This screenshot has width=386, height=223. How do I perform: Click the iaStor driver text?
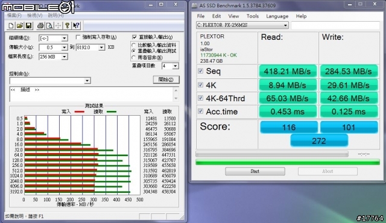(x=206, y=49)
